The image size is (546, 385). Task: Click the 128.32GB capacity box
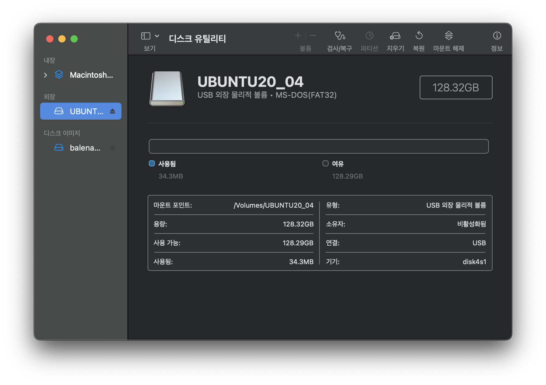pos(456,87)
